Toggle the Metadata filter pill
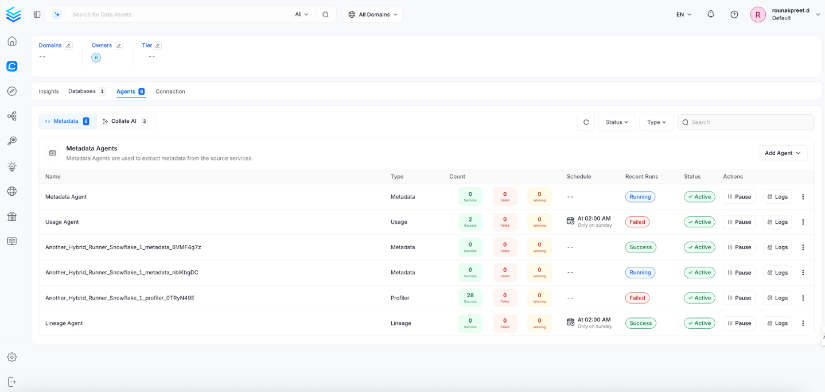 pyautogui.click(x=67, y=121)
